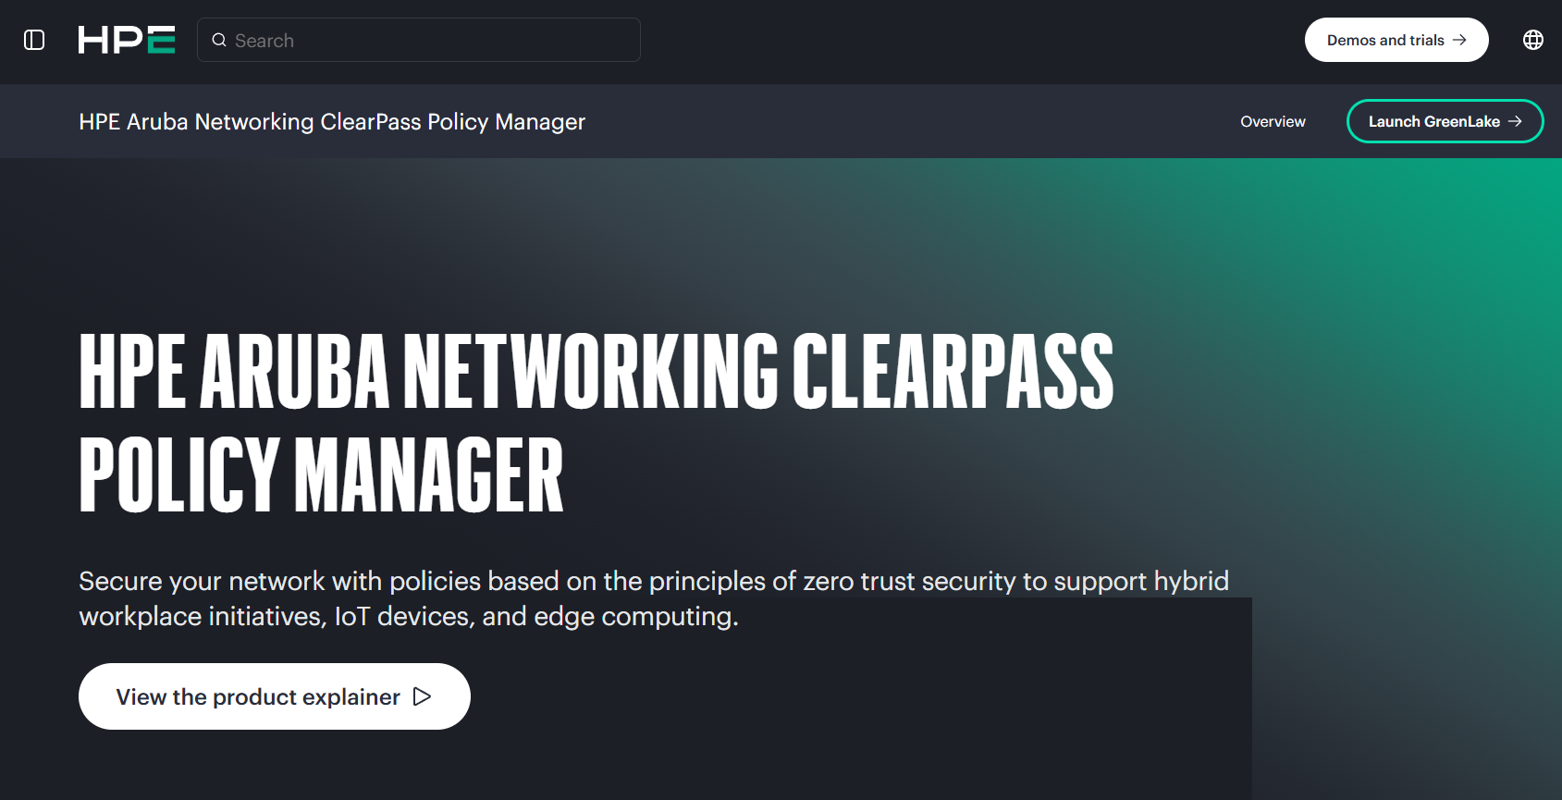Click the HPE ARUBA NETWORKING CLEARPASS heading line

click(x=597, y=371)
